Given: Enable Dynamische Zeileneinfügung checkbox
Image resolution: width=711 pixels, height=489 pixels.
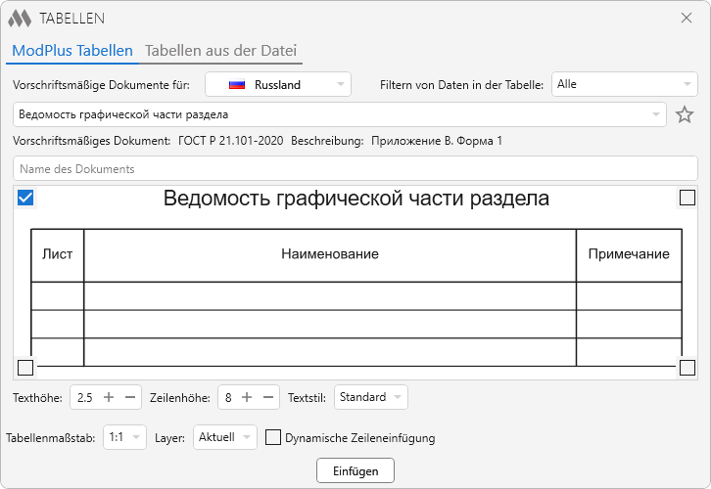Looking at the screenshot, I should tap(274, 438).
